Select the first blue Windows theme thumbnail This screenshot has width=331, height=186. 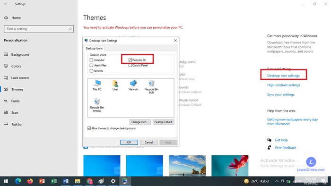102,166
